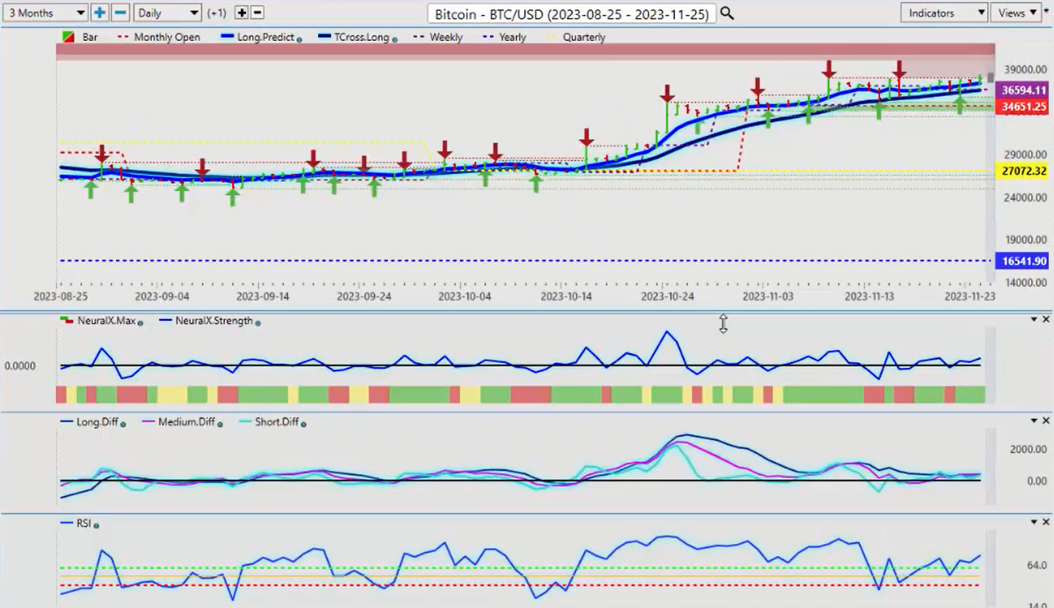Click the settings dot beside Short.Diff
The image size is (1054, 608).
pyautogui.click(x=303, y=423)
